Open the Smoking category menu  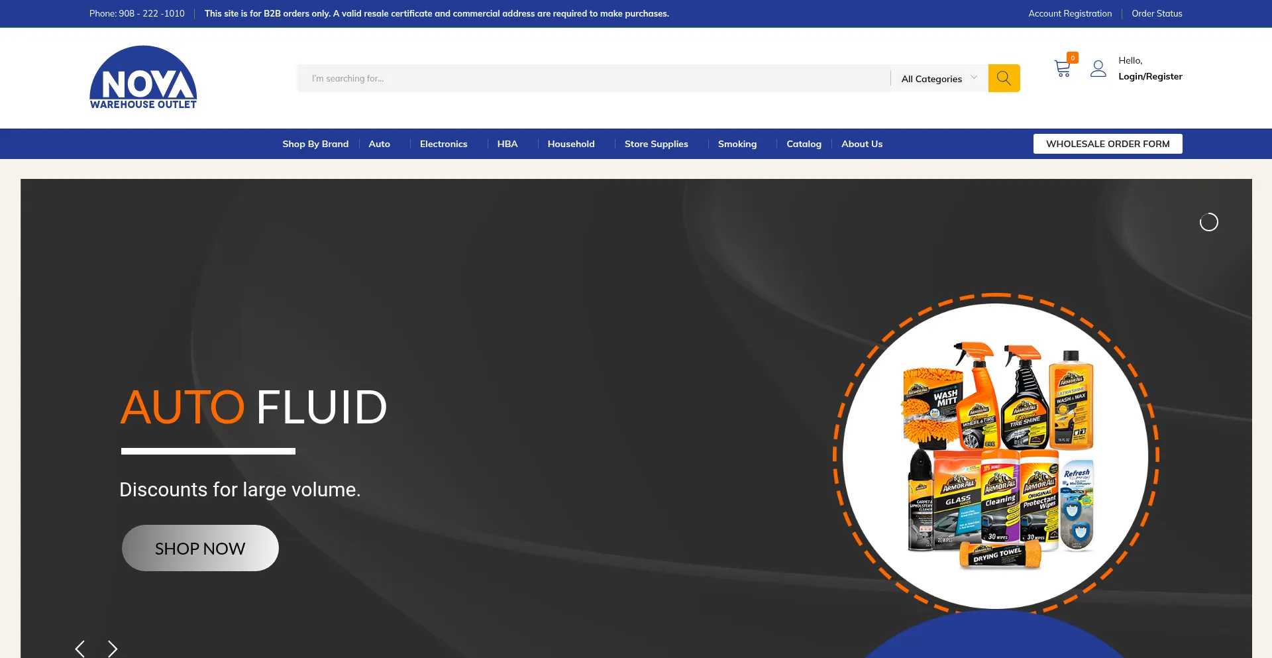(737, 144)
